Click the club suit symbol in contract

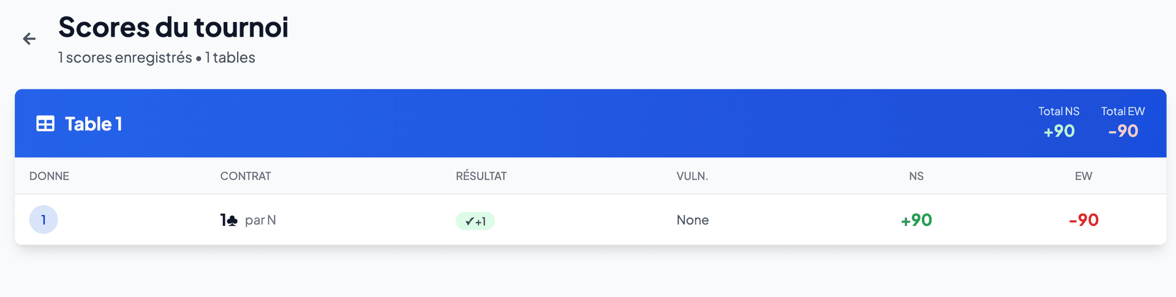pos(232,220)
